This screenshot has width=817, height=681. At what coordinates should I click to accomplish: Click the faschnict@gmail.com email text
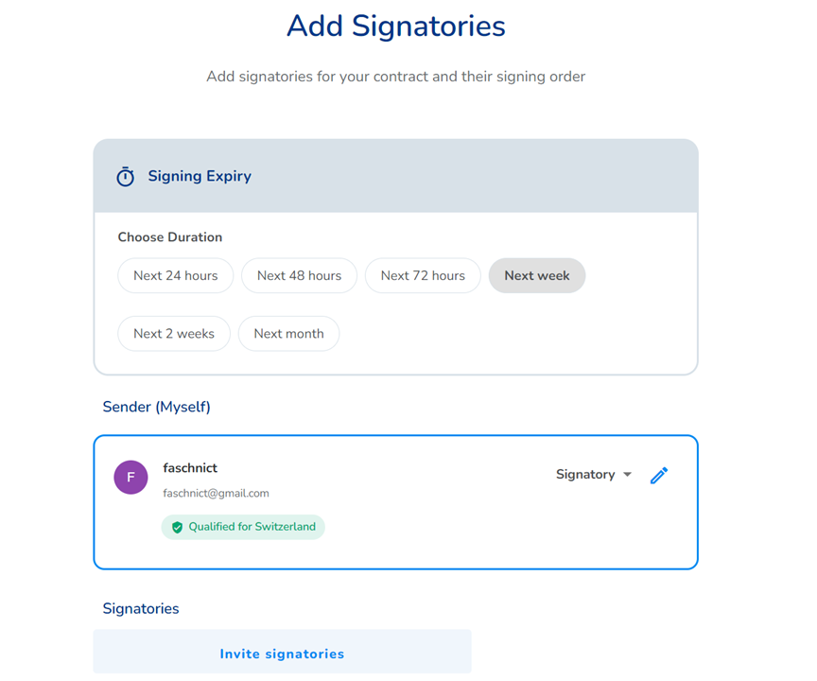pos(216,493)
